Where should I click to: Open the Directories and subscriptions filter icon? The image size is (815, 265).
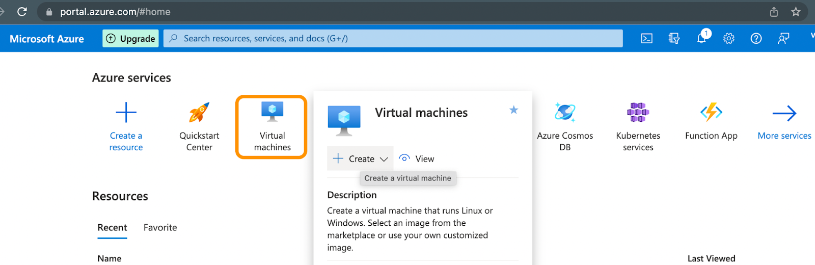tap(674, 39)
